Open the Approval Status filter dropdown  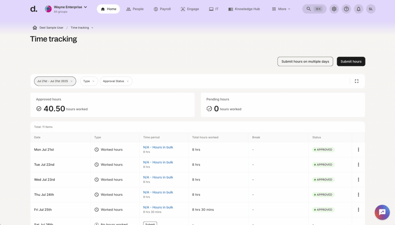(x=116, y=81)
